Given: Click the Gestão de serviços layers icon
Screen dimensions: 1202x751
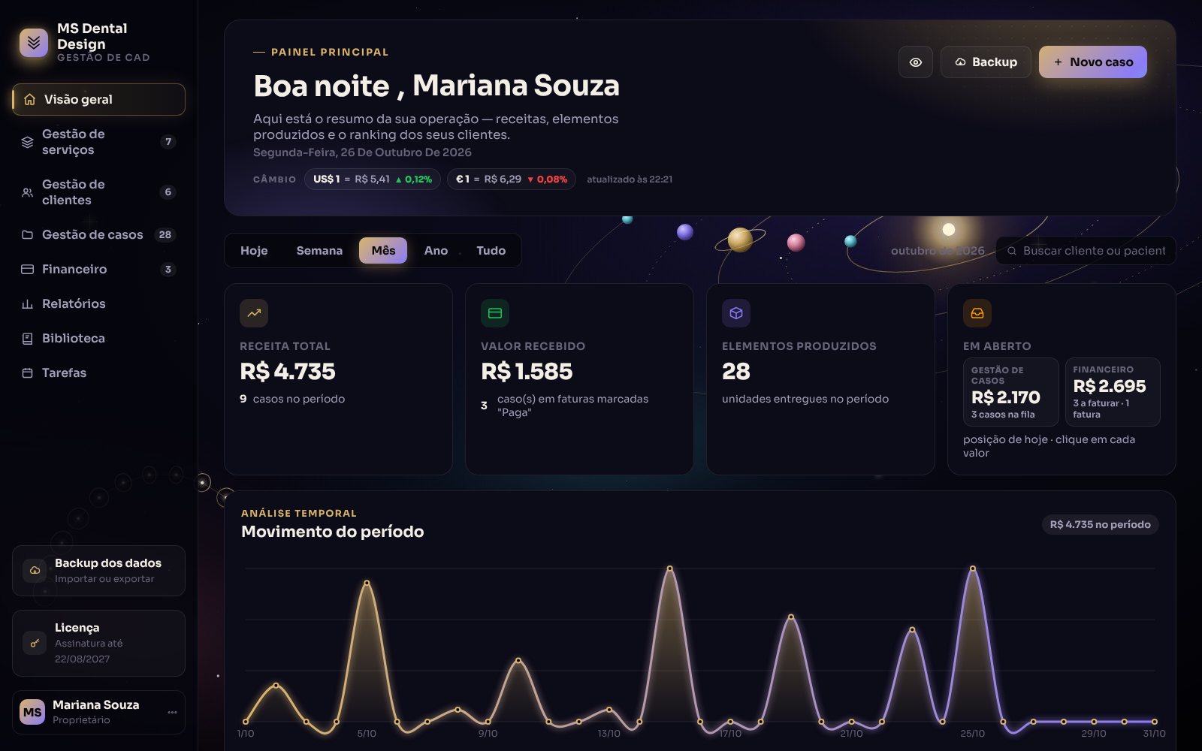Looking at the screenshot, I should (x=27, y=142).
